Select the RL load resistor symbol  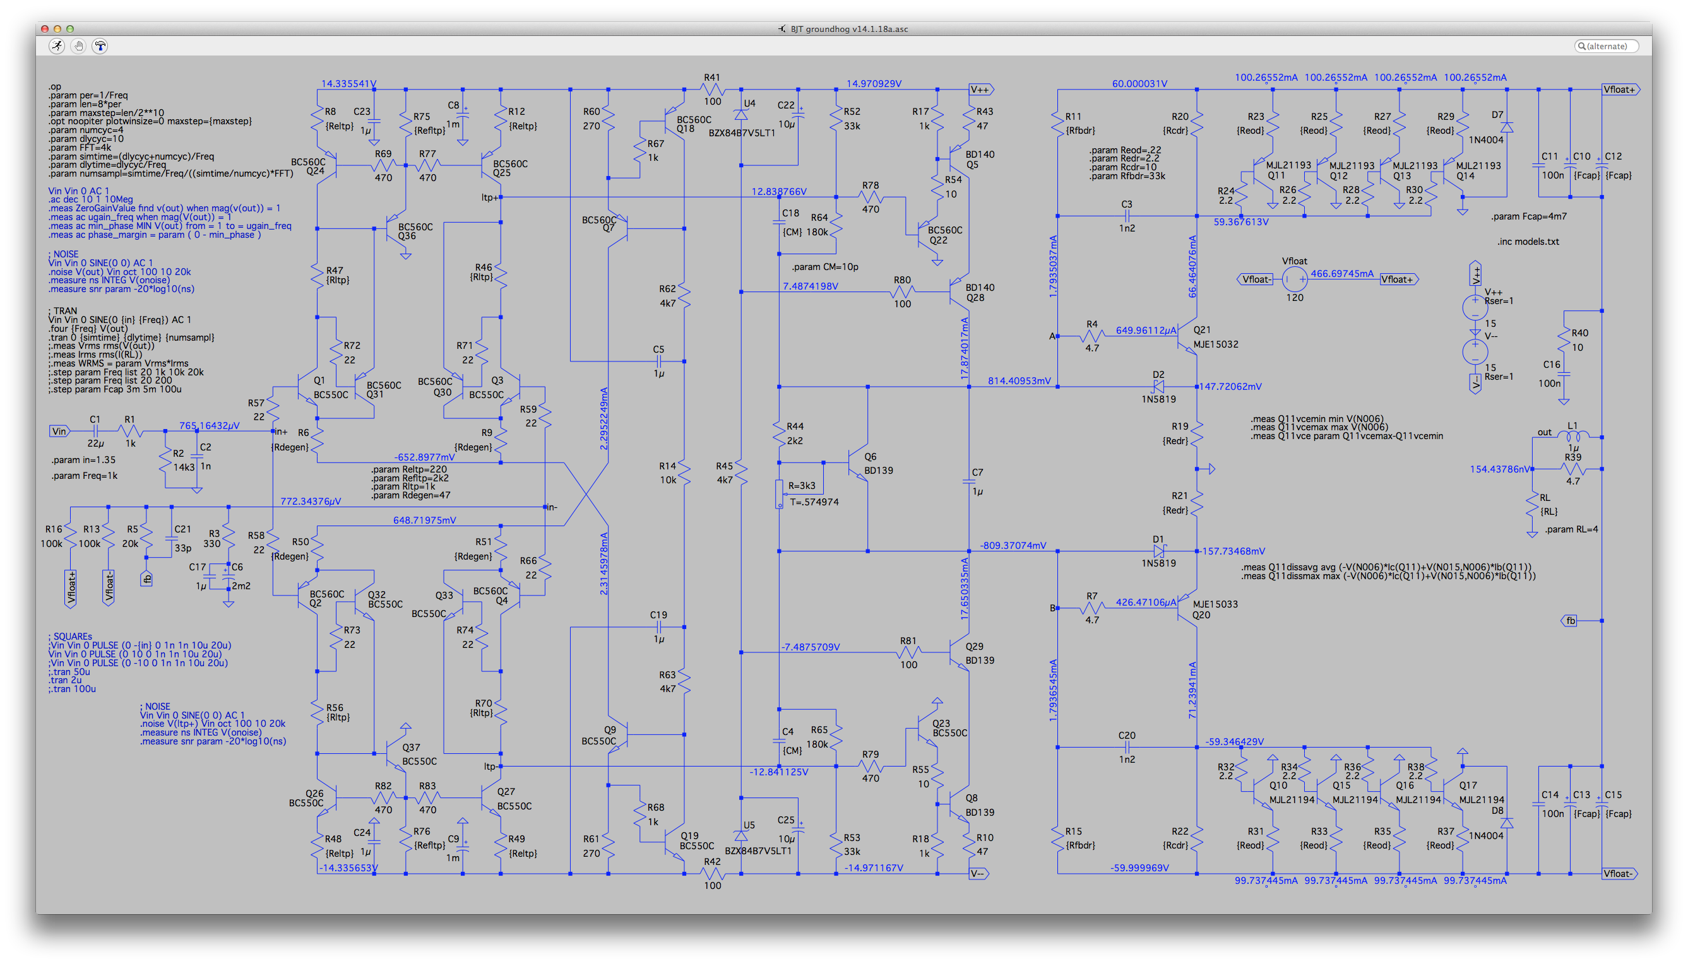point(1531,505)
